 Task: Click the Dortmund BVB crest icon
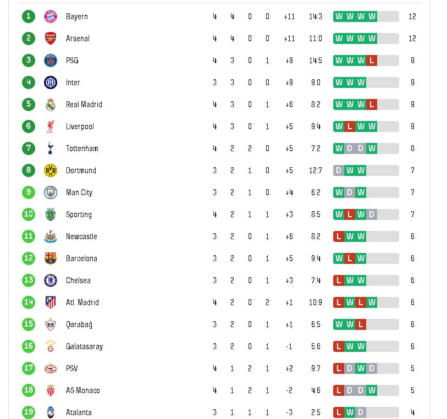(x=51, y=170)
